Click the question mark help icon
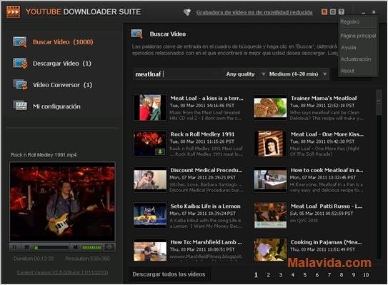This screenshot has width=388, height=285. 342,12
